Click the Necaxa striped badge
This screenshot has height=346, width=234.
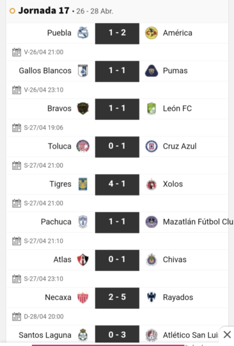tap(82, 297)
